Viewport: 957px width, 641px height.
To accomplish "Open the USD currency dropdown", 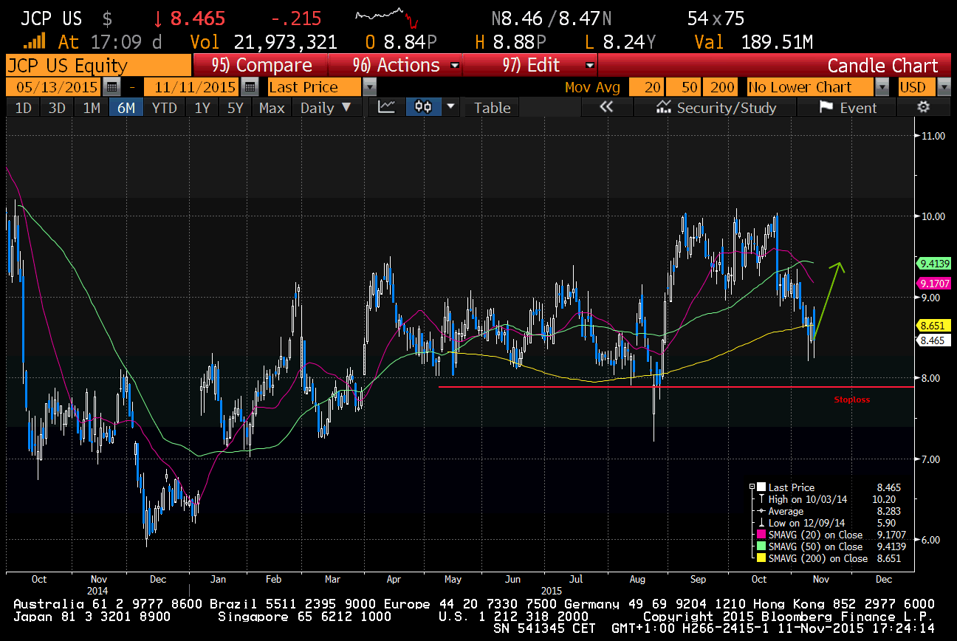I will tap(944, 87).
